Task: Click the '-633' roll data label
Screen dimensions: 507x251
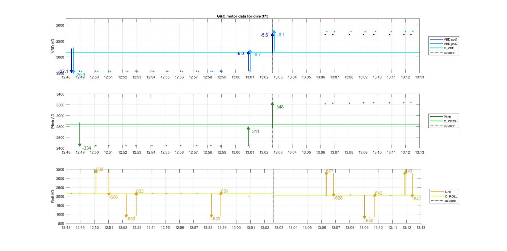Action: pos(216,219)
